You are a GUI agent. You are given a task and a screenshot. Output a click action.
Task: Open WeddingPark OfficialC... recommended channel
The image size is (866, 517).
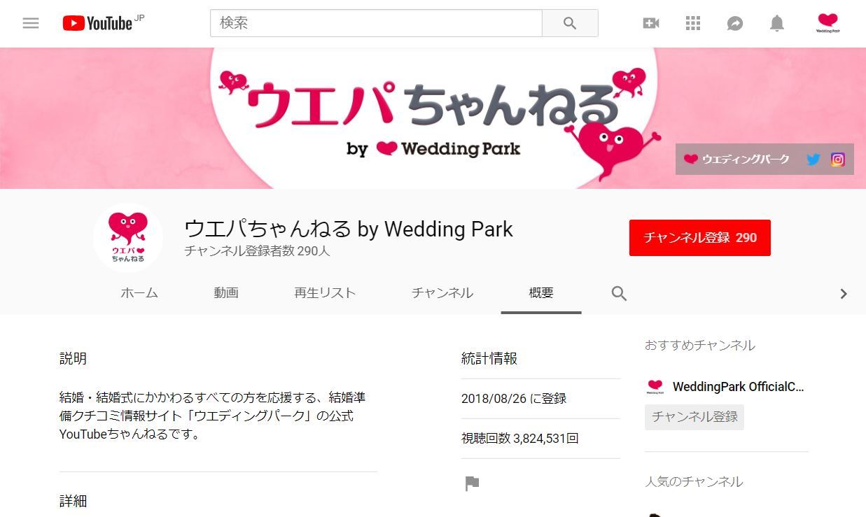coord(738,387)
